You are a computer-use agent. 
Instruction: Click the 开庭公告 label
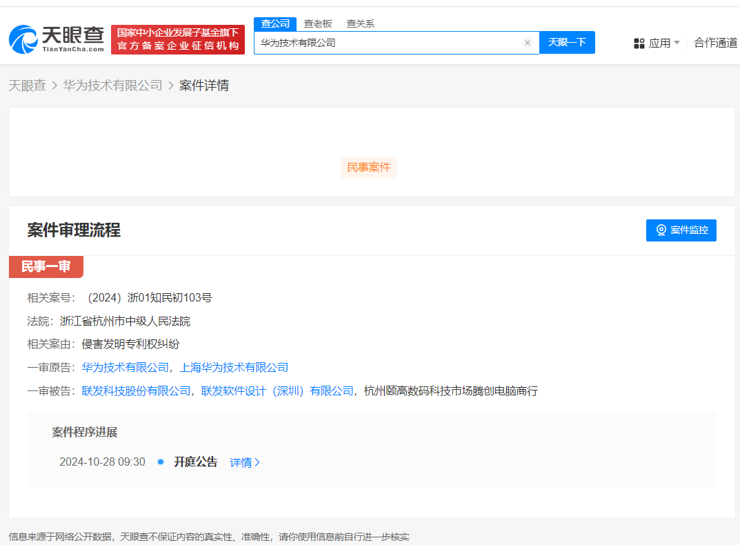click(x=195, y=462)
